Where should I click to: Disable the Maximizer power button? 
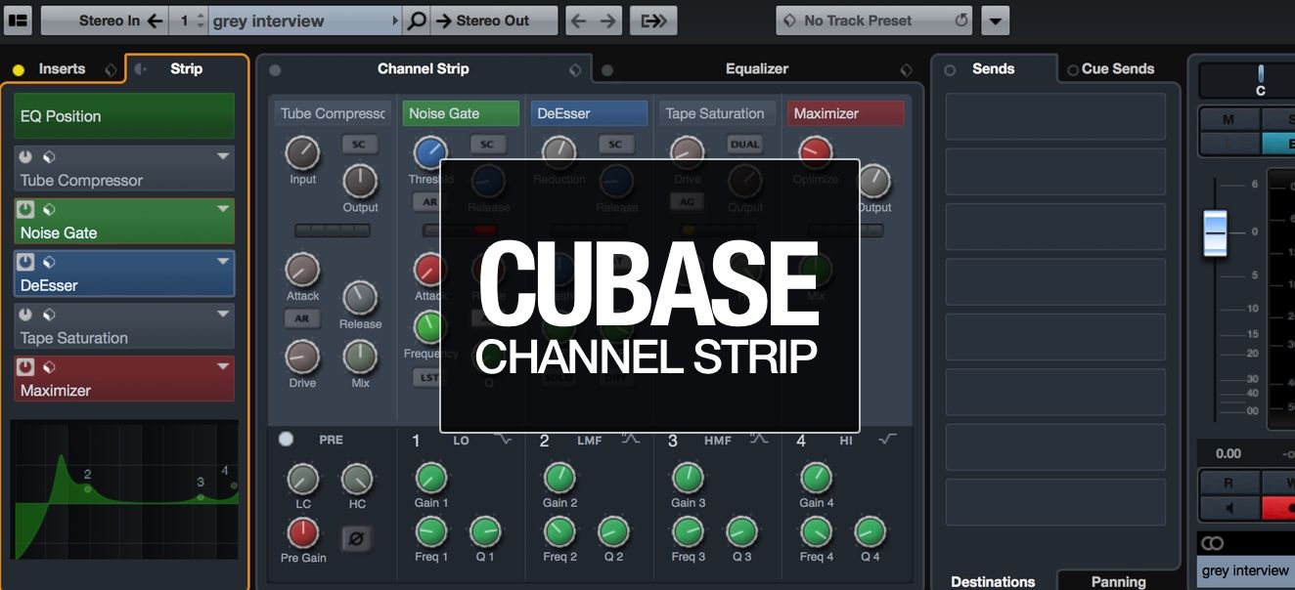tap(26, 367)
